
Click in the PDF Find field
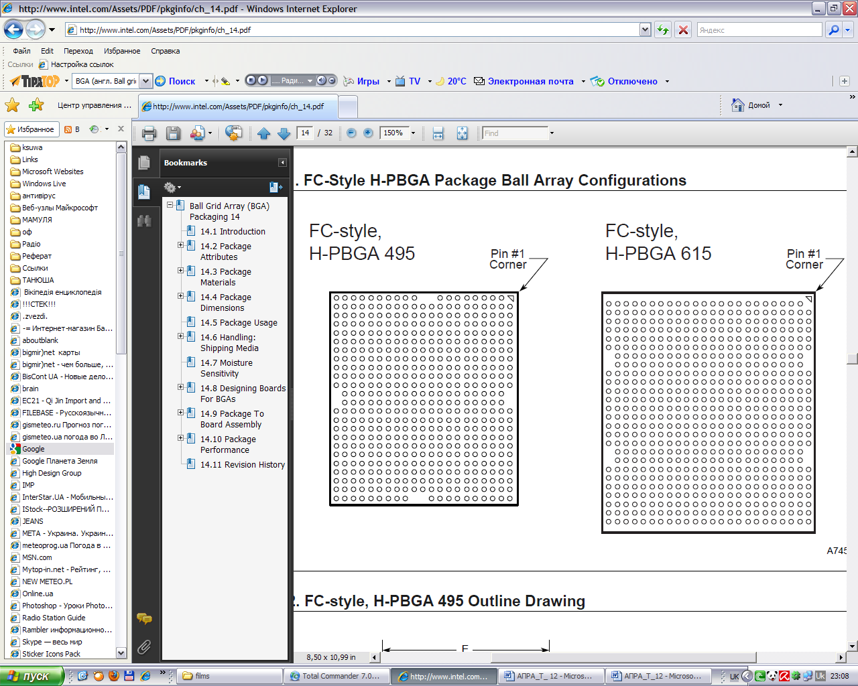pyautogui.click(x=515, y=133)
